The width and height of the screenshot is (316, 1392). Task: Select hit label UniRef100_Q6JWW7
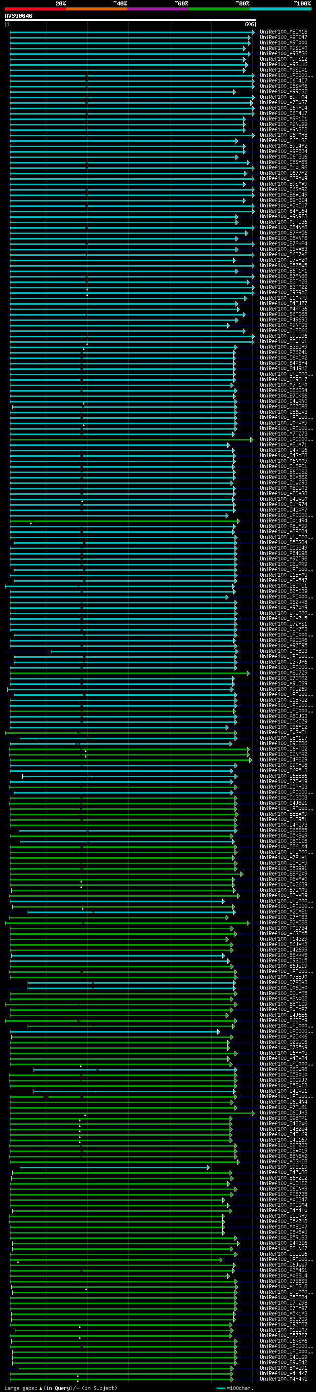click(x=283, y=1265)
